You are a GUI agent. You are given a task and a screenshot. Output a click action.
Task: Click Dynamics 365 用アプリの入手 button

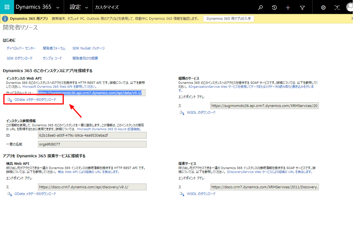[229, 19]
